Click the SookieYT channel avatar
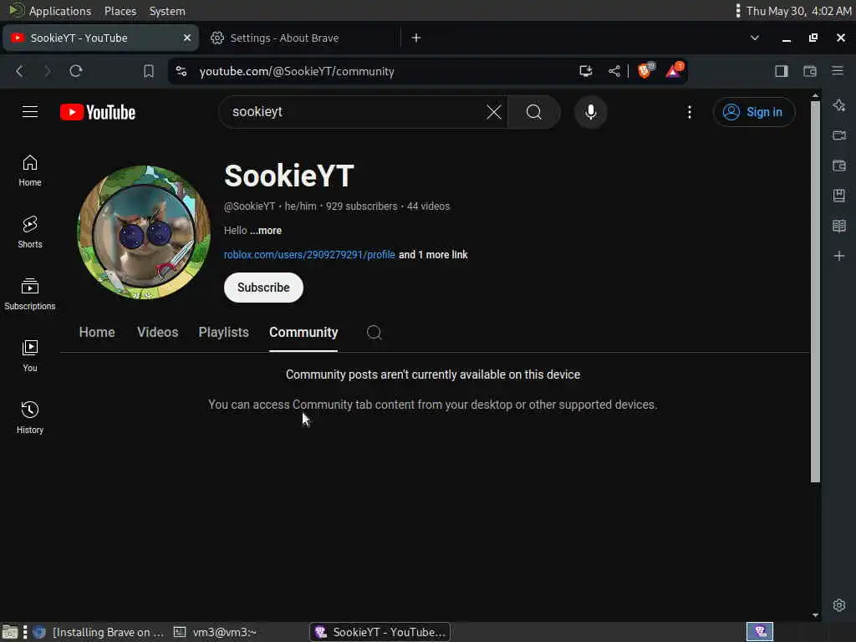This screenshot has width=856, height=642. coord(144,232)
